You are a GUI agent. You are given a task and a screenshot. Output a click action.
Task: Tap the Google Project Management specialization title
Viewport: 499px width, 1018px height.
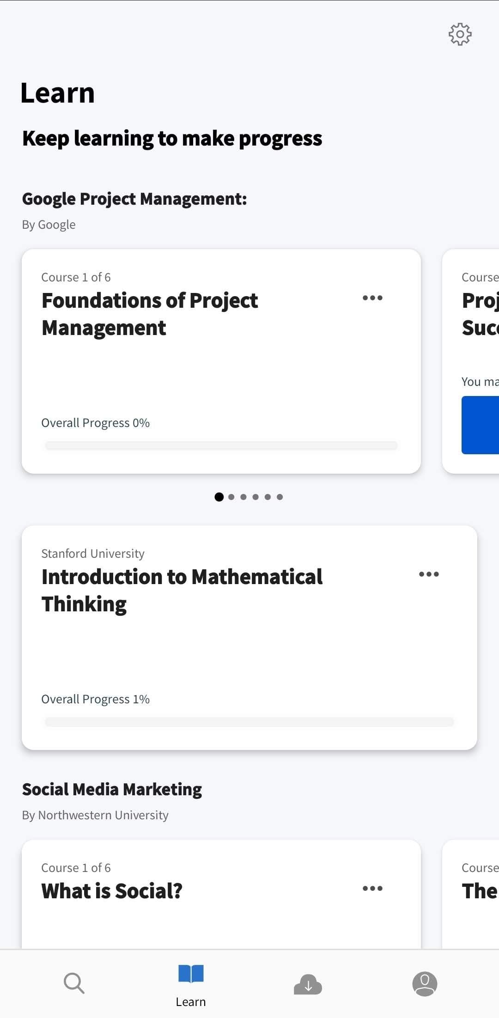point(134,199)
